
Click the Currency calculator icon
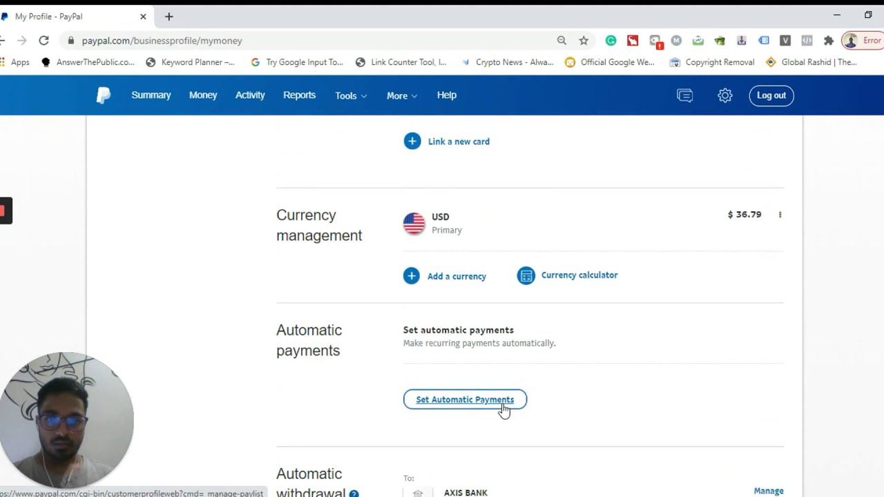pyautogui.click(x=526, y=276)
